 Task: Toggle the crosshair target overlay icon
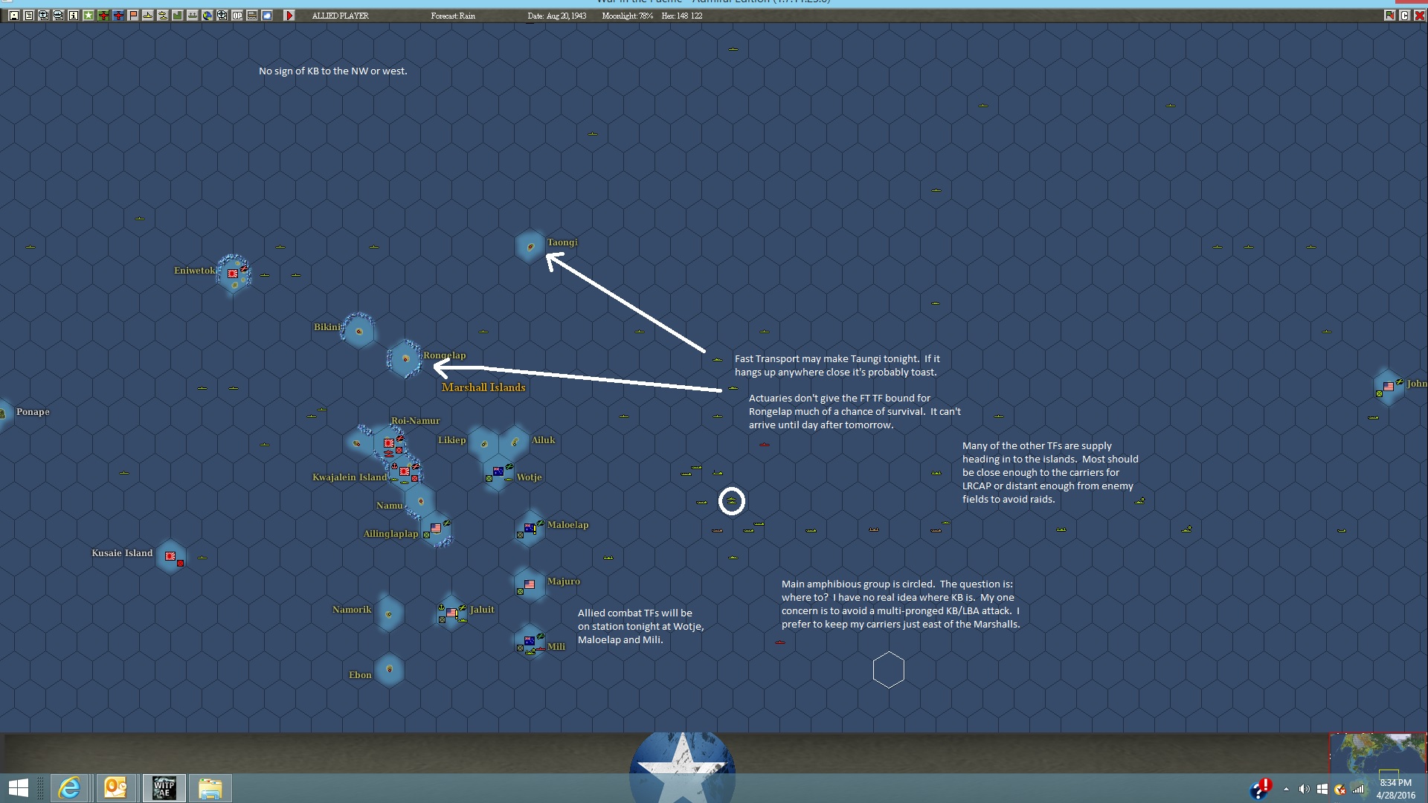(x=222, y=16)
